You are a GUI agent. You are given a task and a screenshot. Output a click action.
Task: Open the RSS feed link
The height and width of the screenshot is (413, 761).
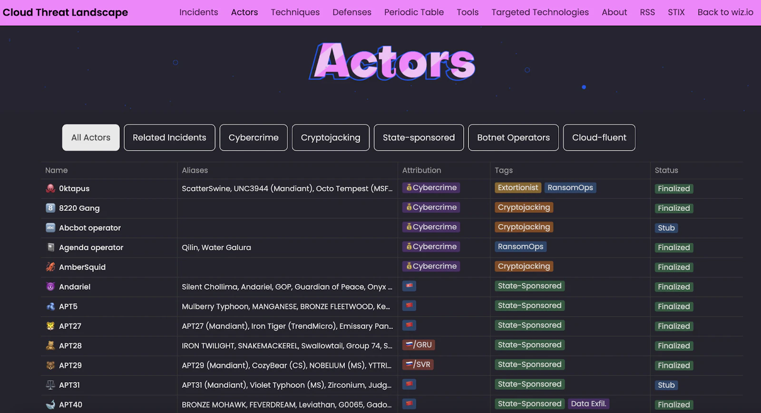point(647,12)
